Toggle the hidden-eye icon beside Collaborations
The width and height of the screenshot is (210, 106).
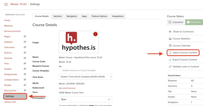pyautogui.click(x=25, y=80)
